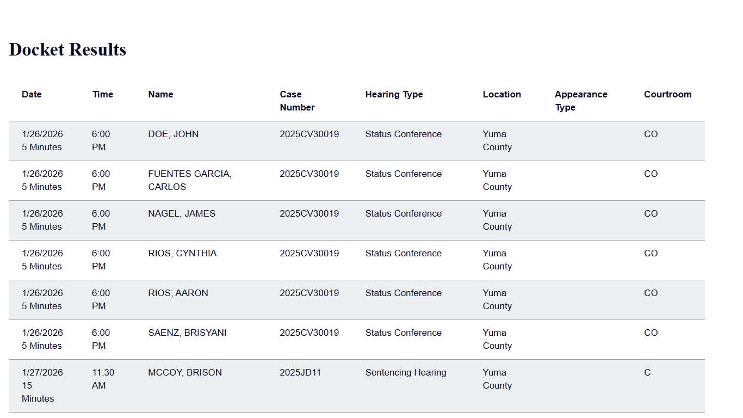Image resolution: width=743 pixels, height=418 pixels.
Task: Sort by the Name column header
Action: point(160,94)
